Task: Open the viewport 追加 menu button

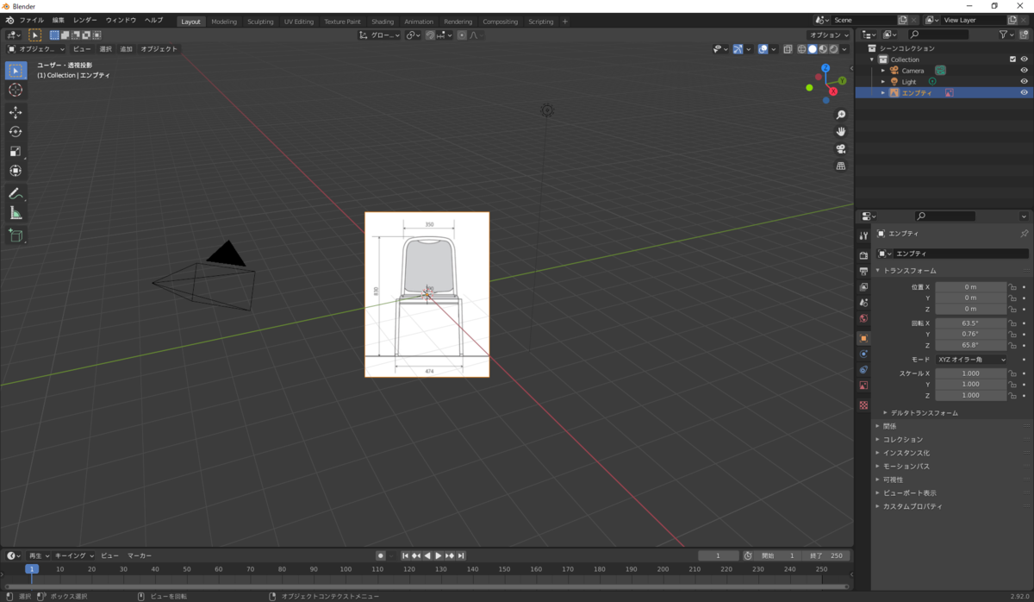Action: click(x=127, y=49)
